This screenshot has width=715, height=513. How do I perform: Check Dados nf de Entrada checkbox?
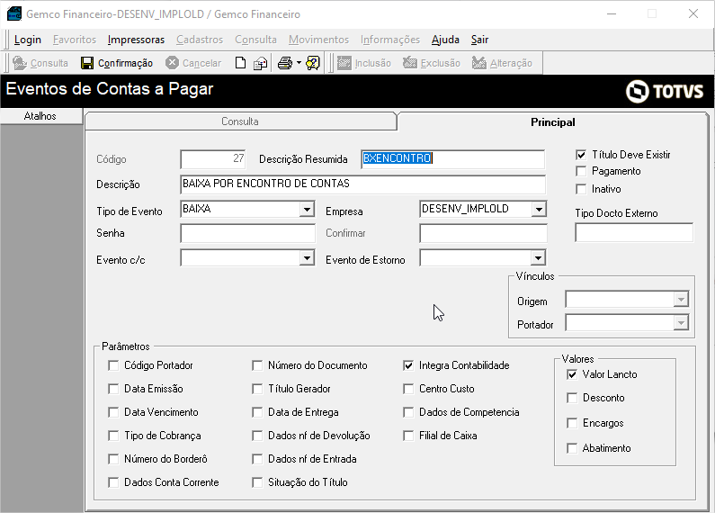257,459
